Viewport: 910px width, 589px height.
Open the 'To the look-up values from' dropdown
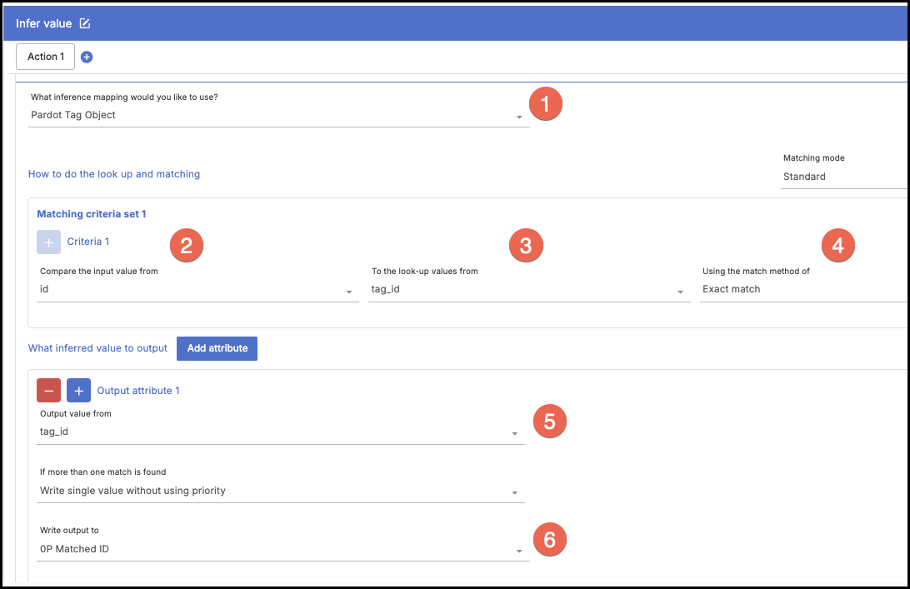pos(528,290)
